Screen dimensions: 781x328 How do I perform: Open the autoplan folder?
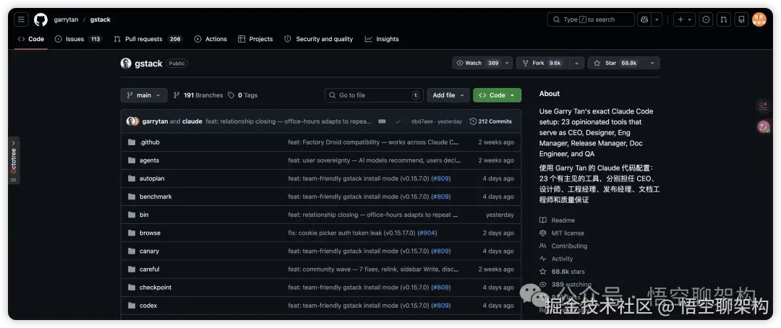152,178
